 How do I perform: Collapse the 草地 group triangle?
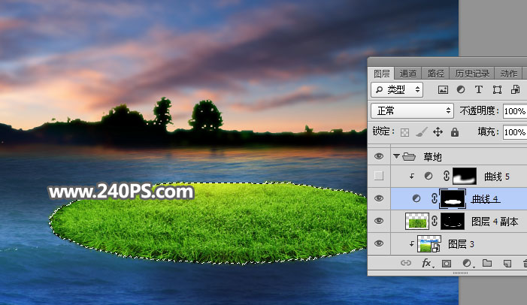tap(396, 157)
